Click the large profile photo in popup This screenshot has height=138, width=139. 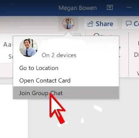[28, 48]
